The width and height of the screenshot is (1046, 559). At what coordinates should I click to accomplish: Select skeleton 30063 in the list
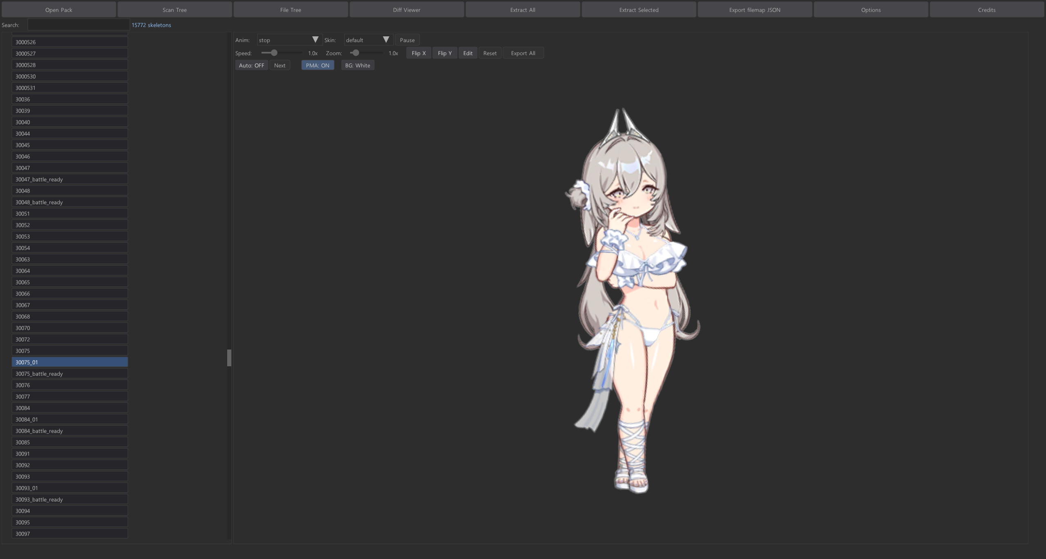[70, 259]
